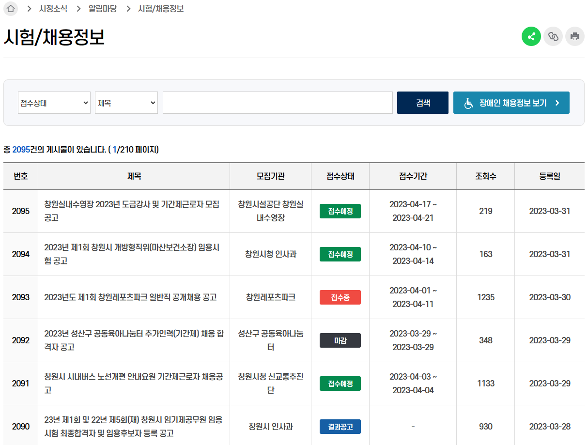Click 창원레포츠파크 agency cell
Screen dimensions: 588x445
(x=271, y=297)
